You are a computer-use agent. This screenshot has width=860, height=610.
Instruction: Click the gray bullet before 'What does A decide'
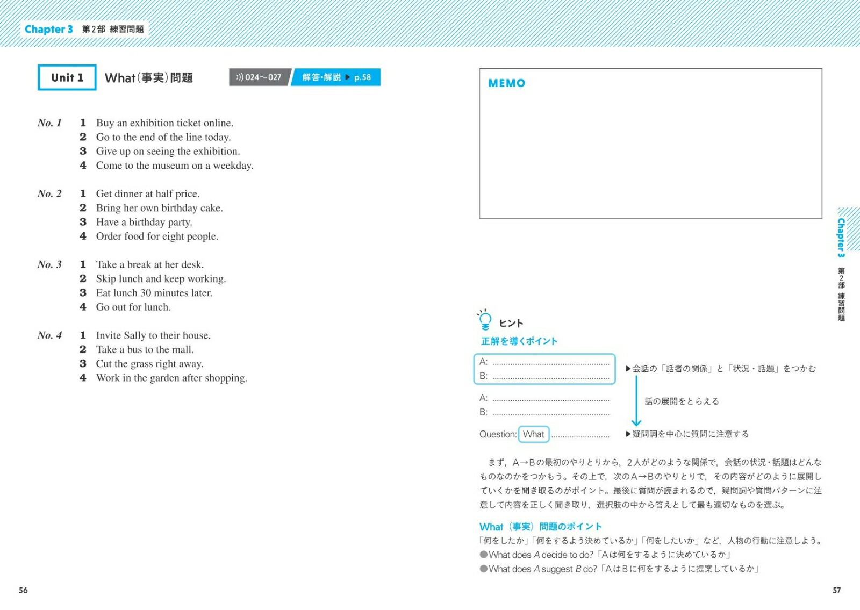coord(484,555)
